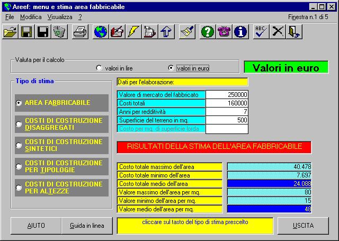The image size is (339, 241).
Task: Click the telephone icon in toolbar
Action: [224, 32]
